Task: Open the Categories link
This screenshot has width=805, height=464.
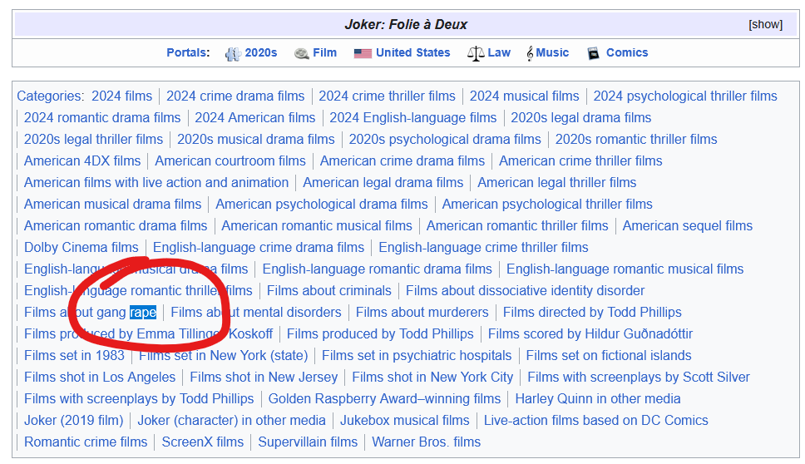Action: tap(49, 96)
